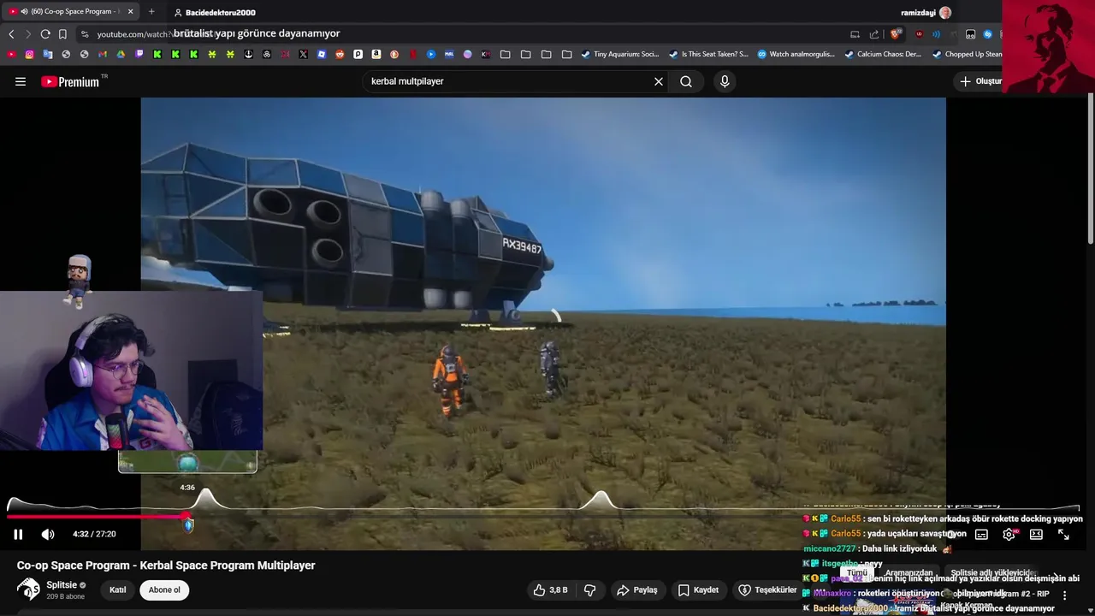Click the share page icon in the address bar
Screen dimensions: 1095x616
click(874, 34)
